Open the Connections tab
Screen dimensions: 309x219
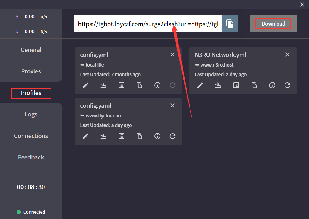coord(31,136)
